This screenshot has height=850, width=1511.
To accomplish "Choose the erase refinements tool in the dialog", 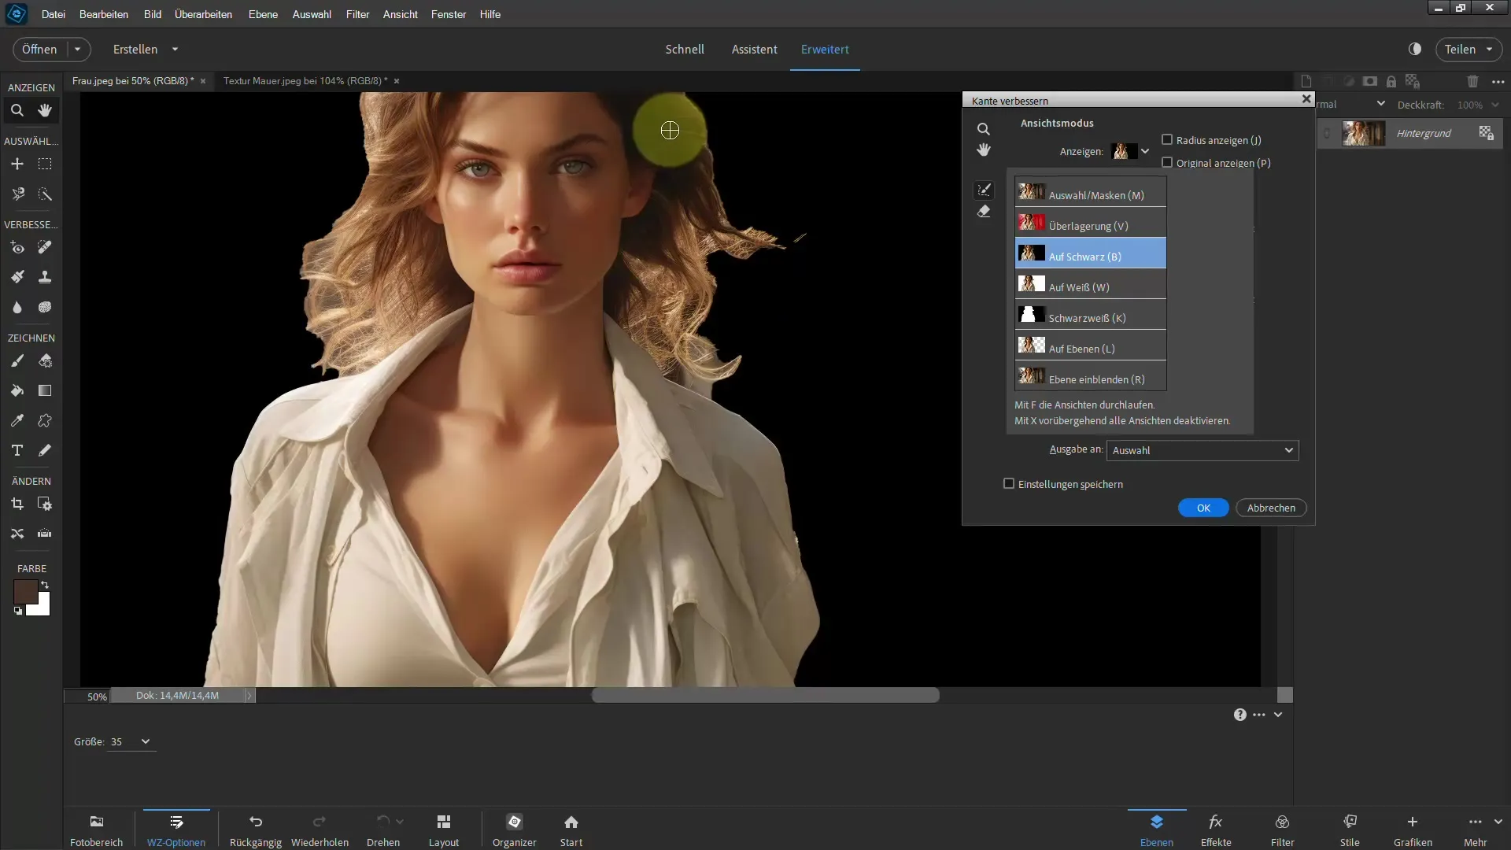I will click(984, 212).
